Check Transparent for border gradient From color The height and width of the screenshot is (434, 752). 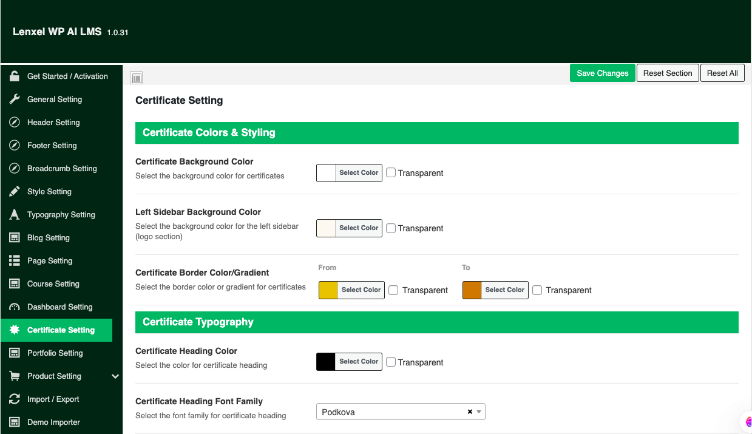(393, 290)
